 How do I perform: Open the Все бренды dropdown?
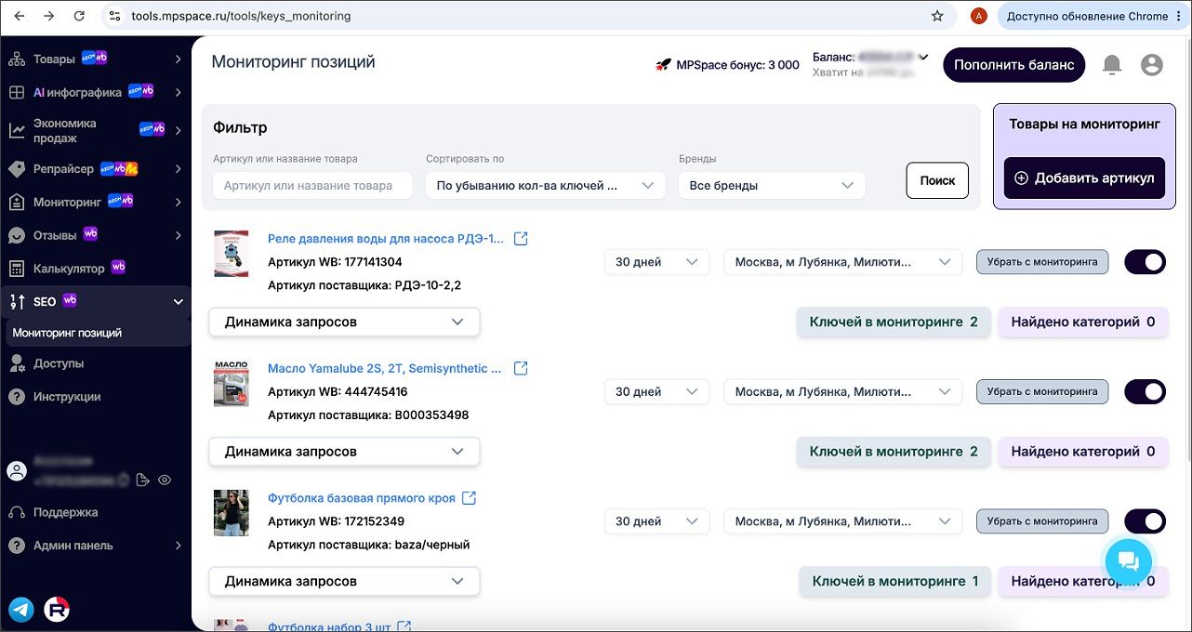(x=772, y=186)
